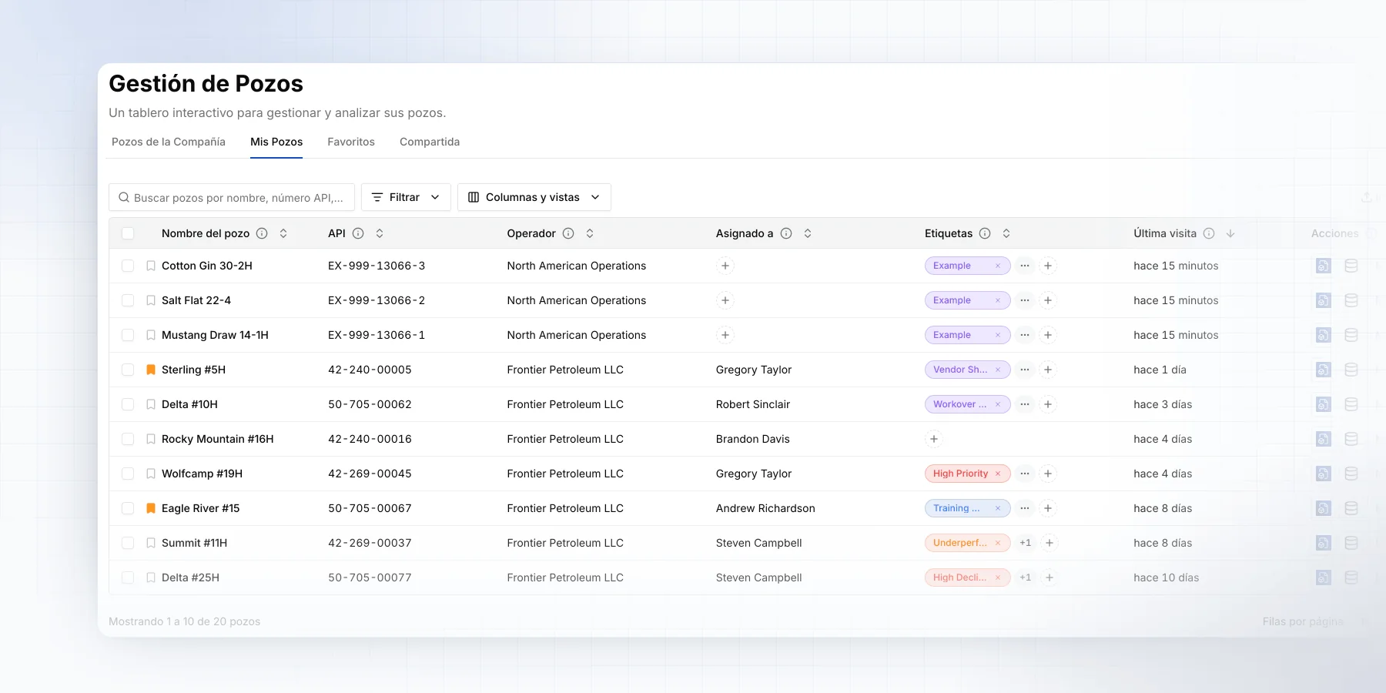Toggle the bookmark icon for Sterling #5H
The height and width of the screenshot is (693, 1386).
[x=151, y=370]
